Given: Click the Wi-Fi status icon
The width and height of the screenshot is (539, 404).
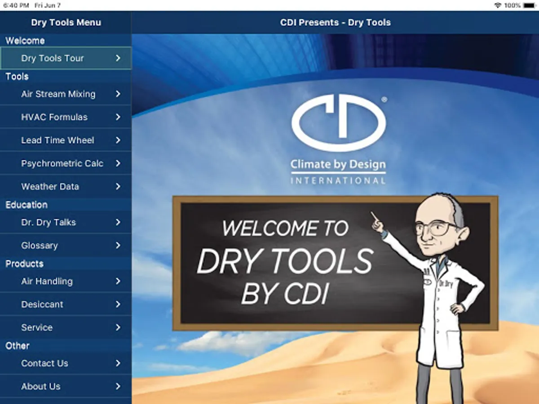Looking at the screenshot, I should point(498,5).
